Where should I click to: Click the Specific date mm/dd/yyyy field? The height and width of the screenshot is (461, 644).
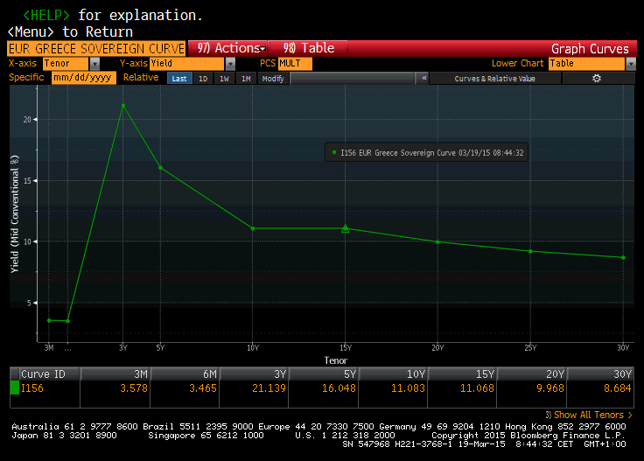(83, 78)
